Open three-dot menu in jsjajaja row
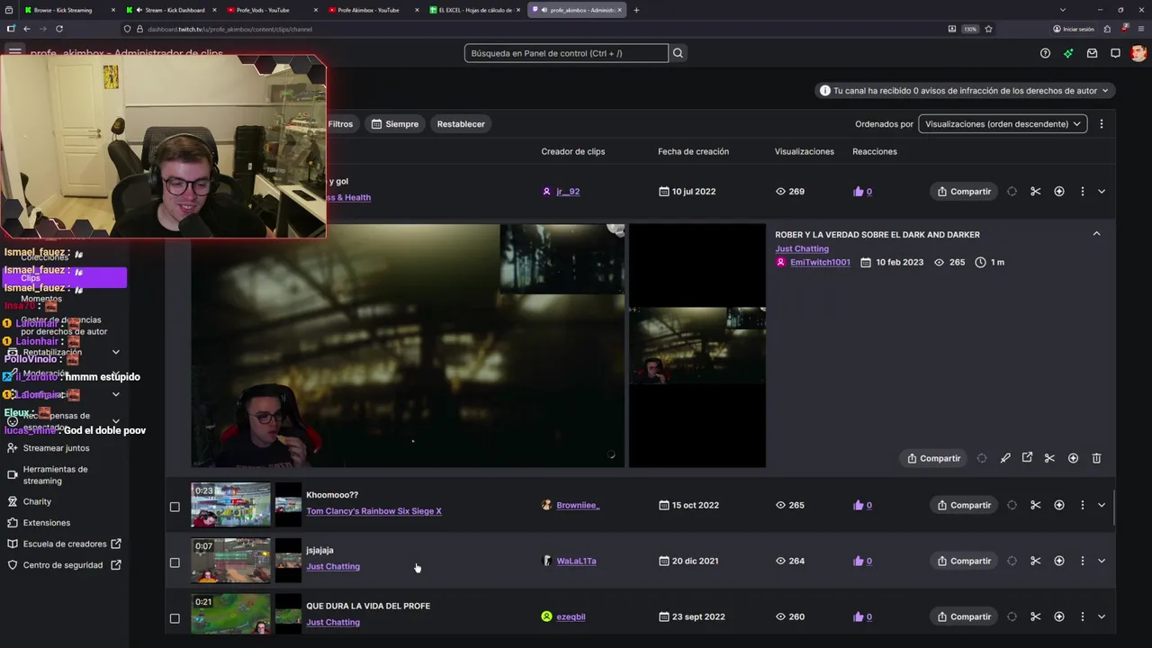The image size is (1152, 648). coord(1082,561)
